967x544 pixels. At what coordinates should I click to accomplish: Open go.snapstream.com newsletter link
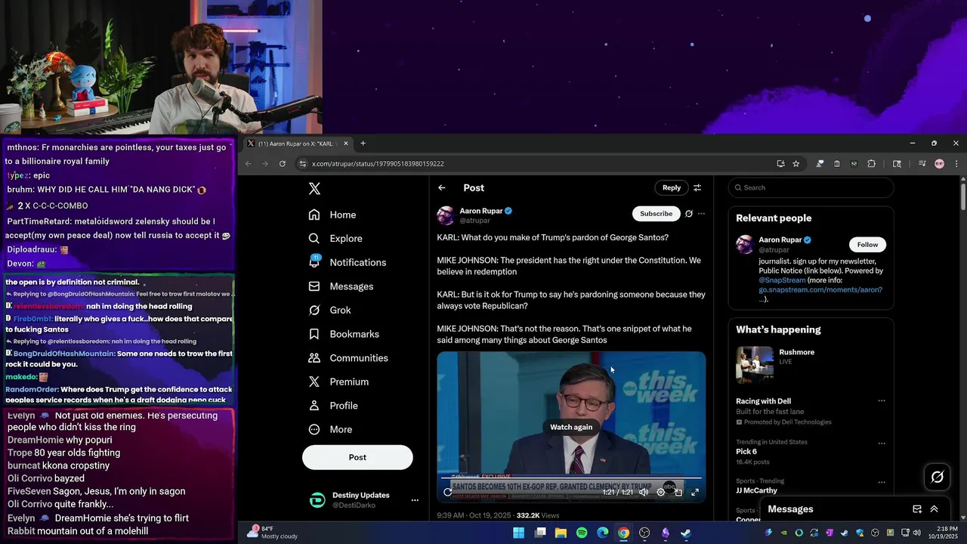pos(820,290)
